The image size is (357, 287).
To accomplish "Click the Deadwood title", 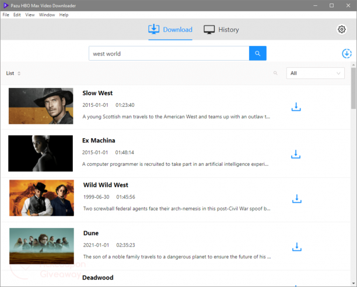I will pyautogui.click(x=97, y=278).
